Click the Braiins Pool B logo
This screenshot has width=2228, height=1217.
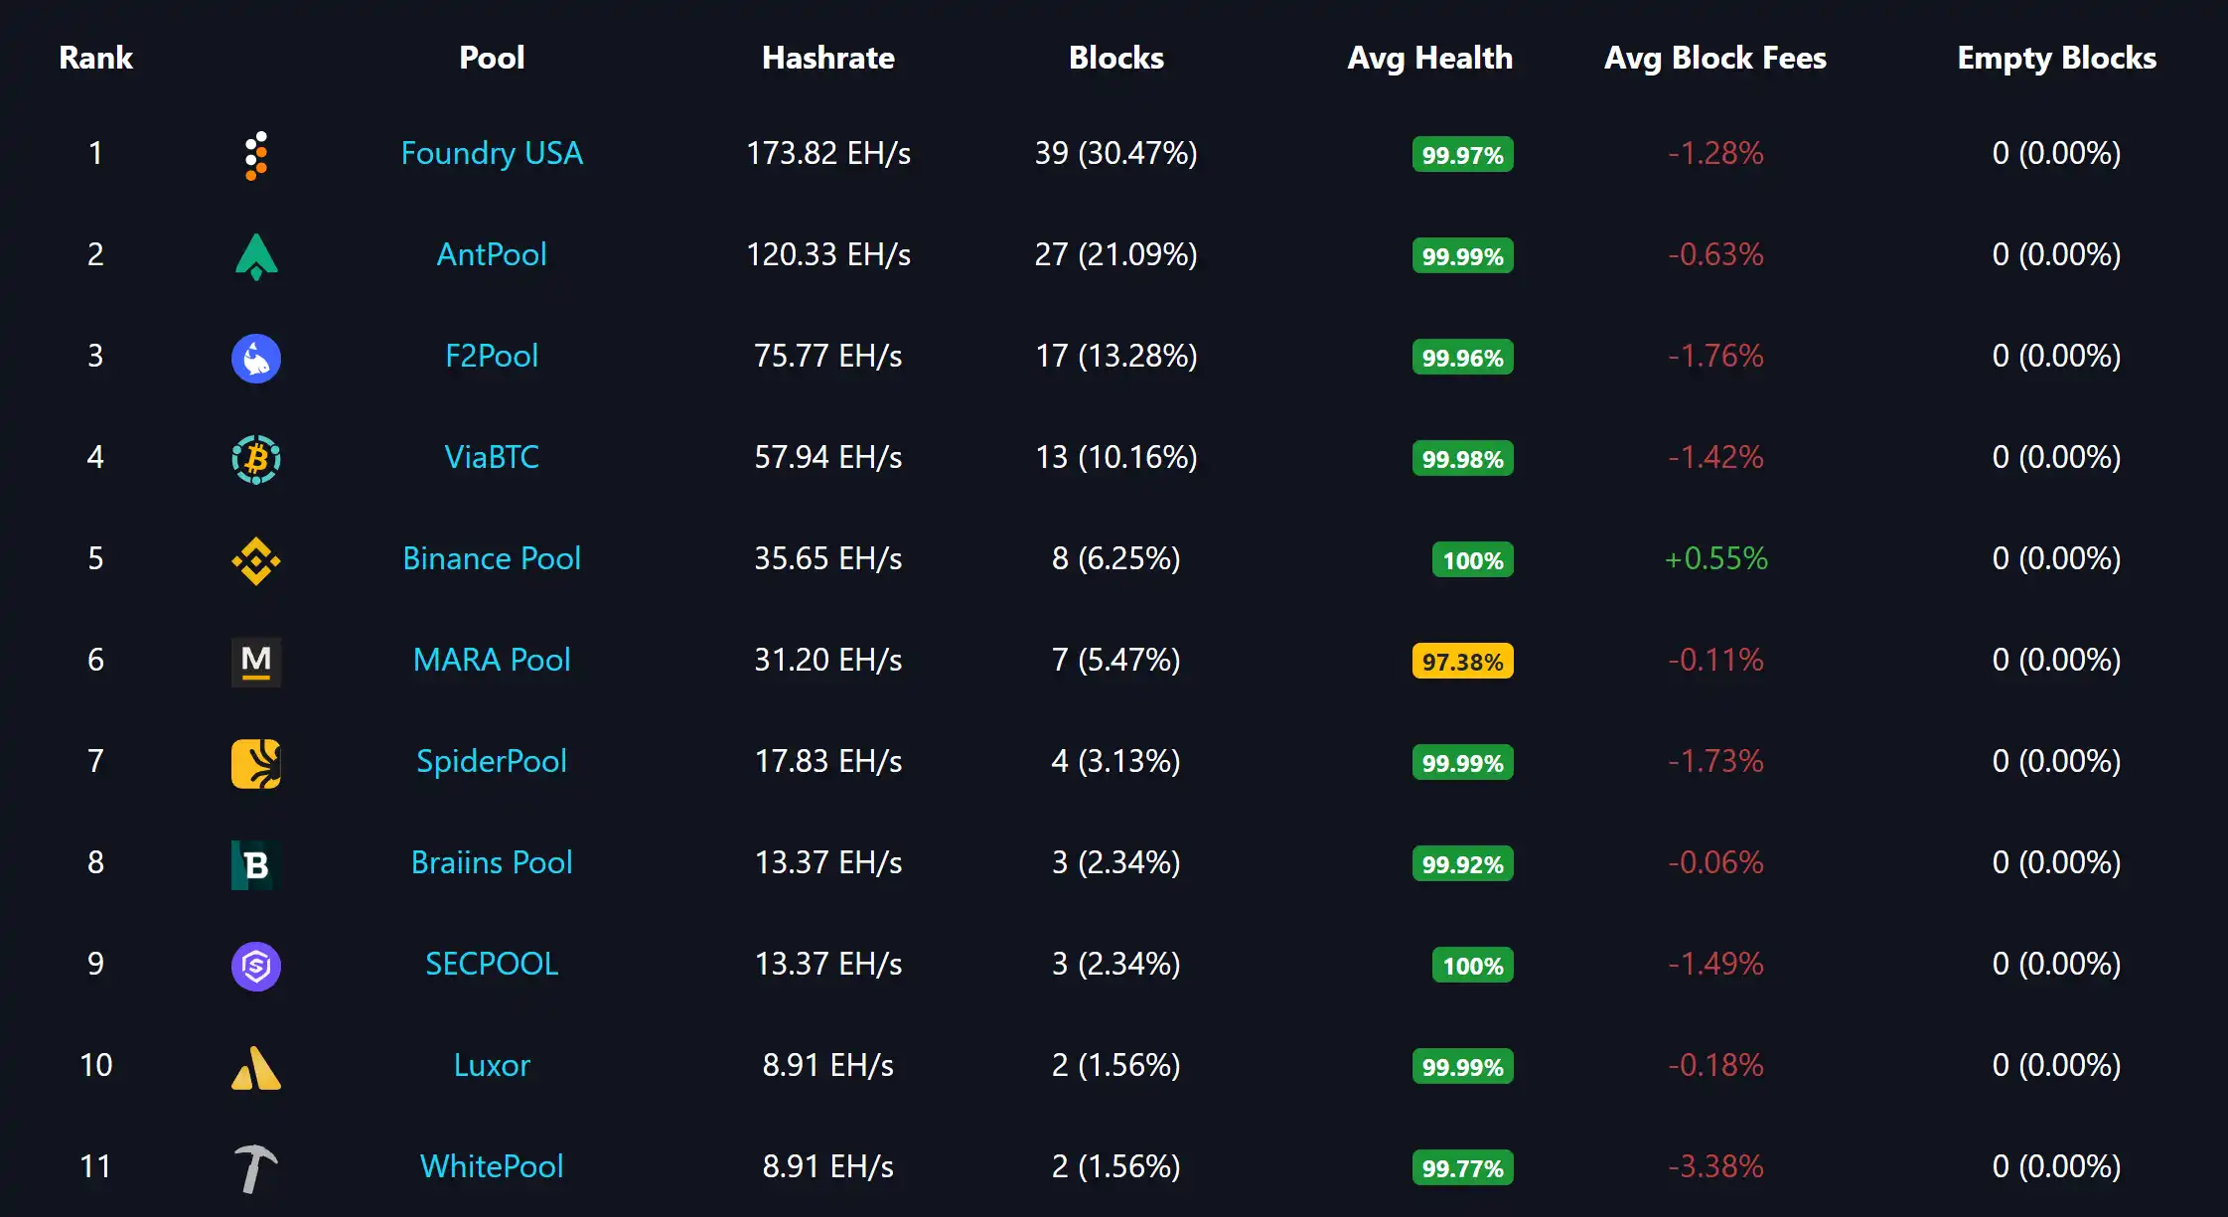(x=256, y=864)
